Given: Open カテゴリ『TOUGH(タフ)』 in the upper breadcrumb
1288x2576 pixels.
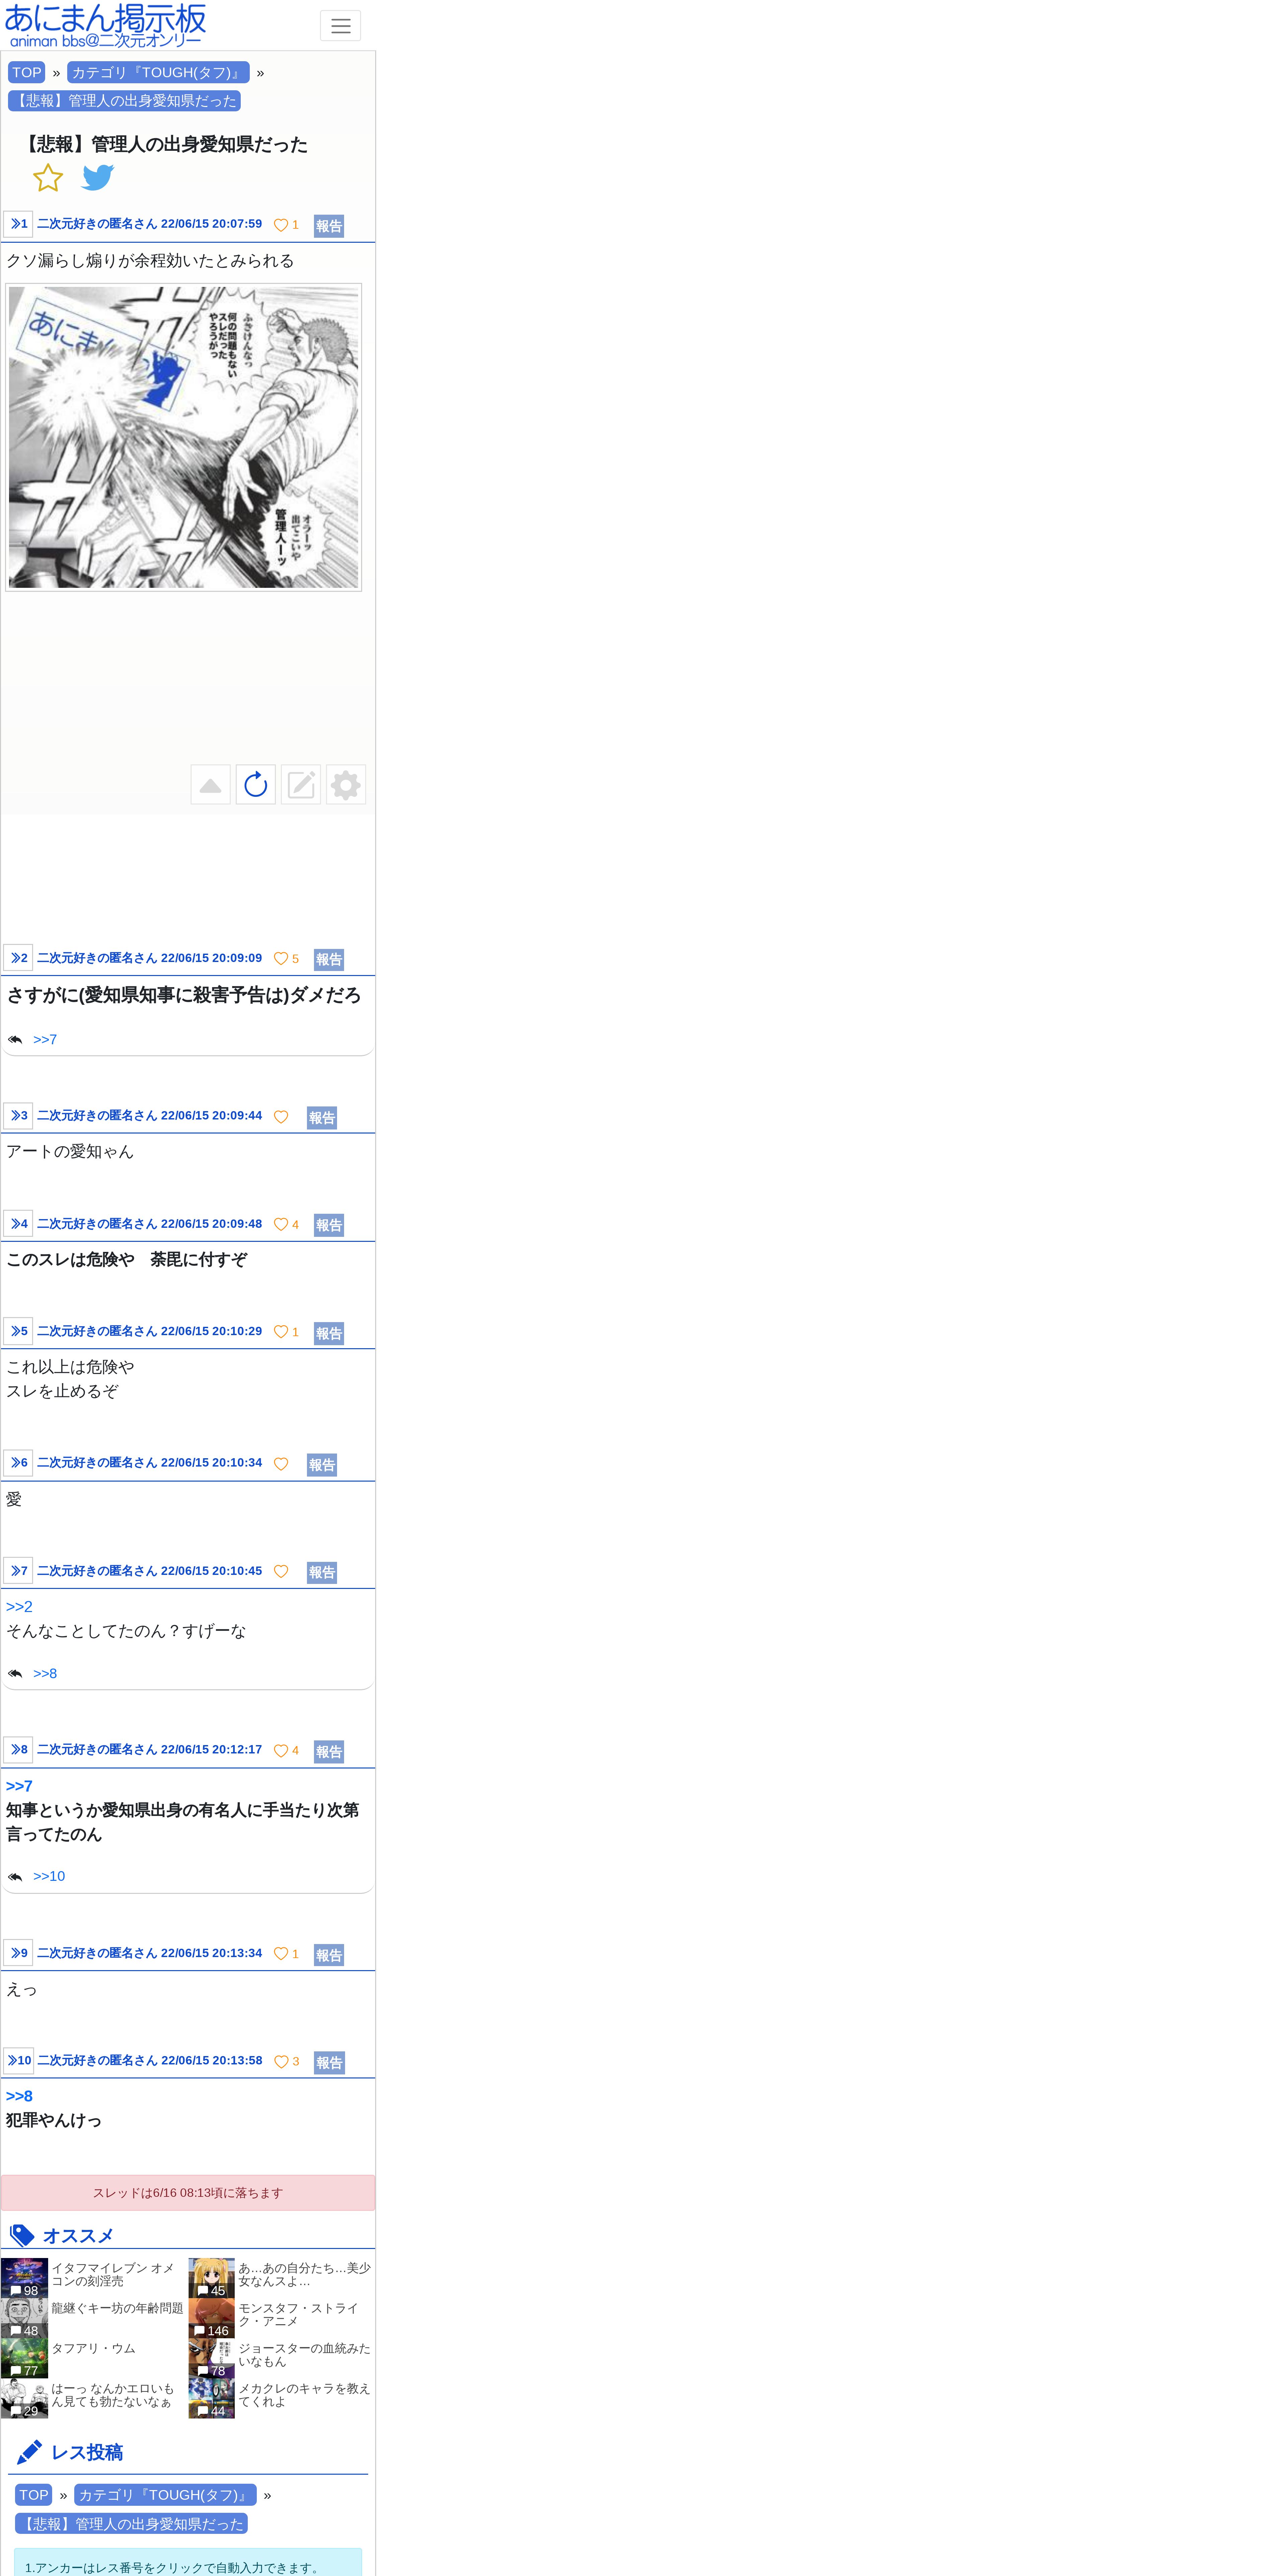Looking at the screenshot, I should pyautogui.click(x=158, y=73).
